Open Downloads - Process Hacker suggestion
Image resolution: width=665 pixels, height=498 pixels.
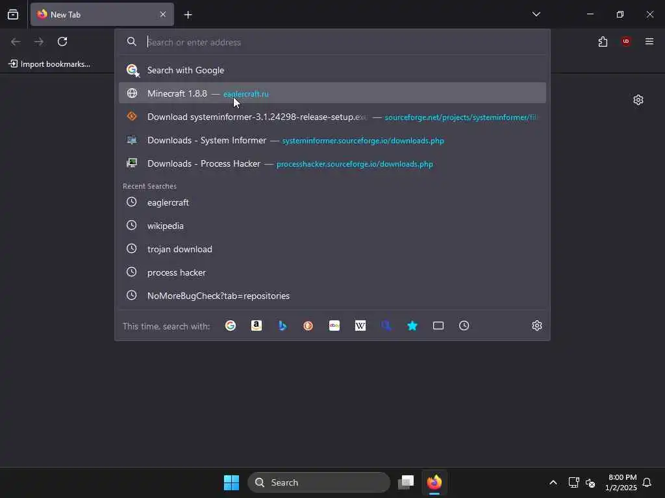click(x=332, y=163)
